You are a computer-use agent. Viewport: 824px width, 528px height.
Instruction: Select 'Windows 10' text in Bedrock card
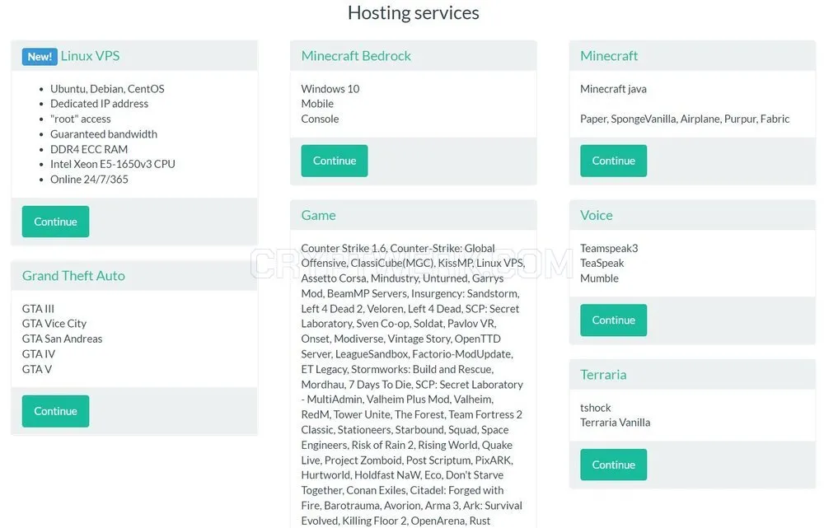click(x=330, y=89)
